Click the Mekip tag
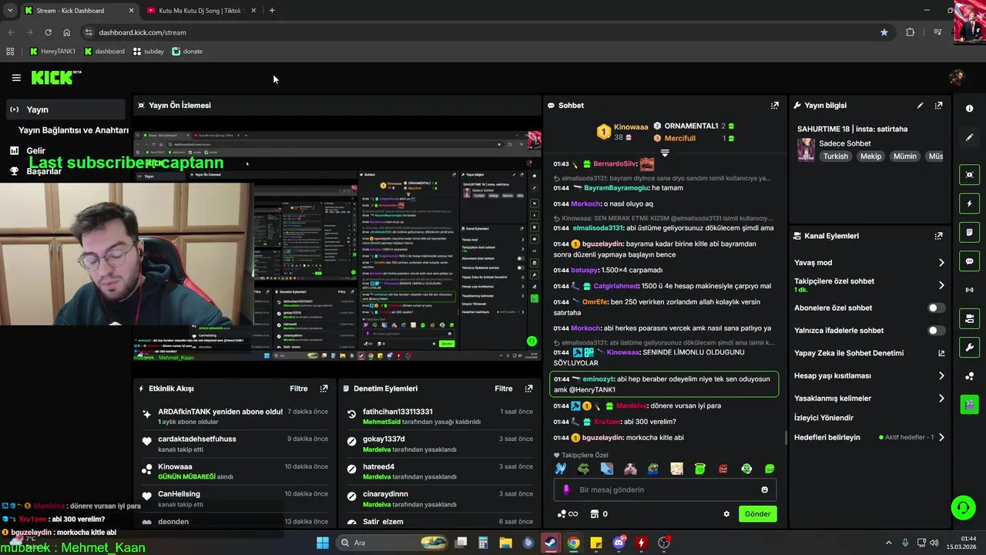986x555 pixels. [870, 156]
